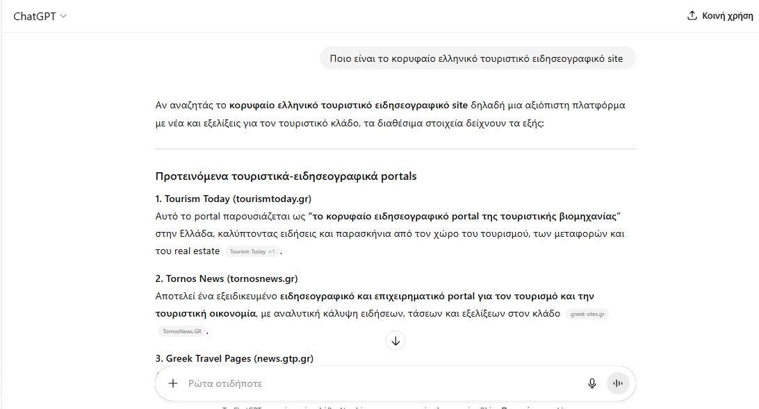Screen dimensions: 759x409
Task: Click the user message bubble about τουριστικό site
Action: 477,58
